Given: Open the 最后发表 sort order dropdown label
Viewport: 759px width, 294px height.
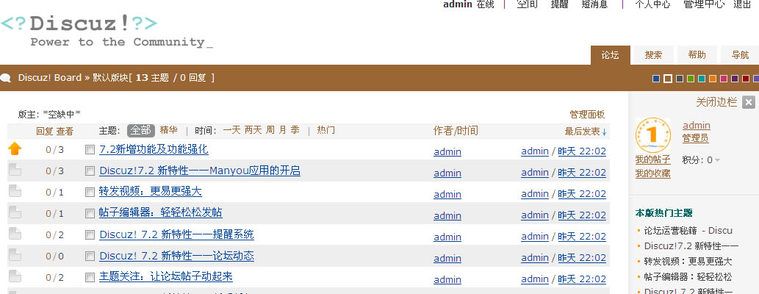Looking at the screenshot, I should click(583, 132).
